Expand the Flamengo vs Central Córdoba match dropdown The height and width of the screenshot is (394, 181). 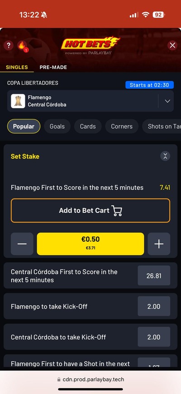167,101
